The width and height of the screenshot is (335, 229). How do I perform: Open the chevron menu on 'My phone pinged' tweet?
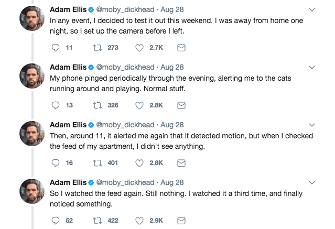(312, 68)
